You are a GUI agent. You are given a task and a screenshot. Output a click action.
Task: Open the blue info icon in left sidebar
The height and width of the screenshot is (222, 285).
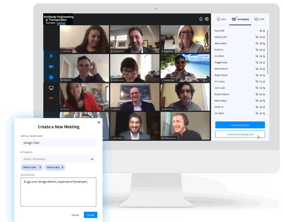(51, 77)
